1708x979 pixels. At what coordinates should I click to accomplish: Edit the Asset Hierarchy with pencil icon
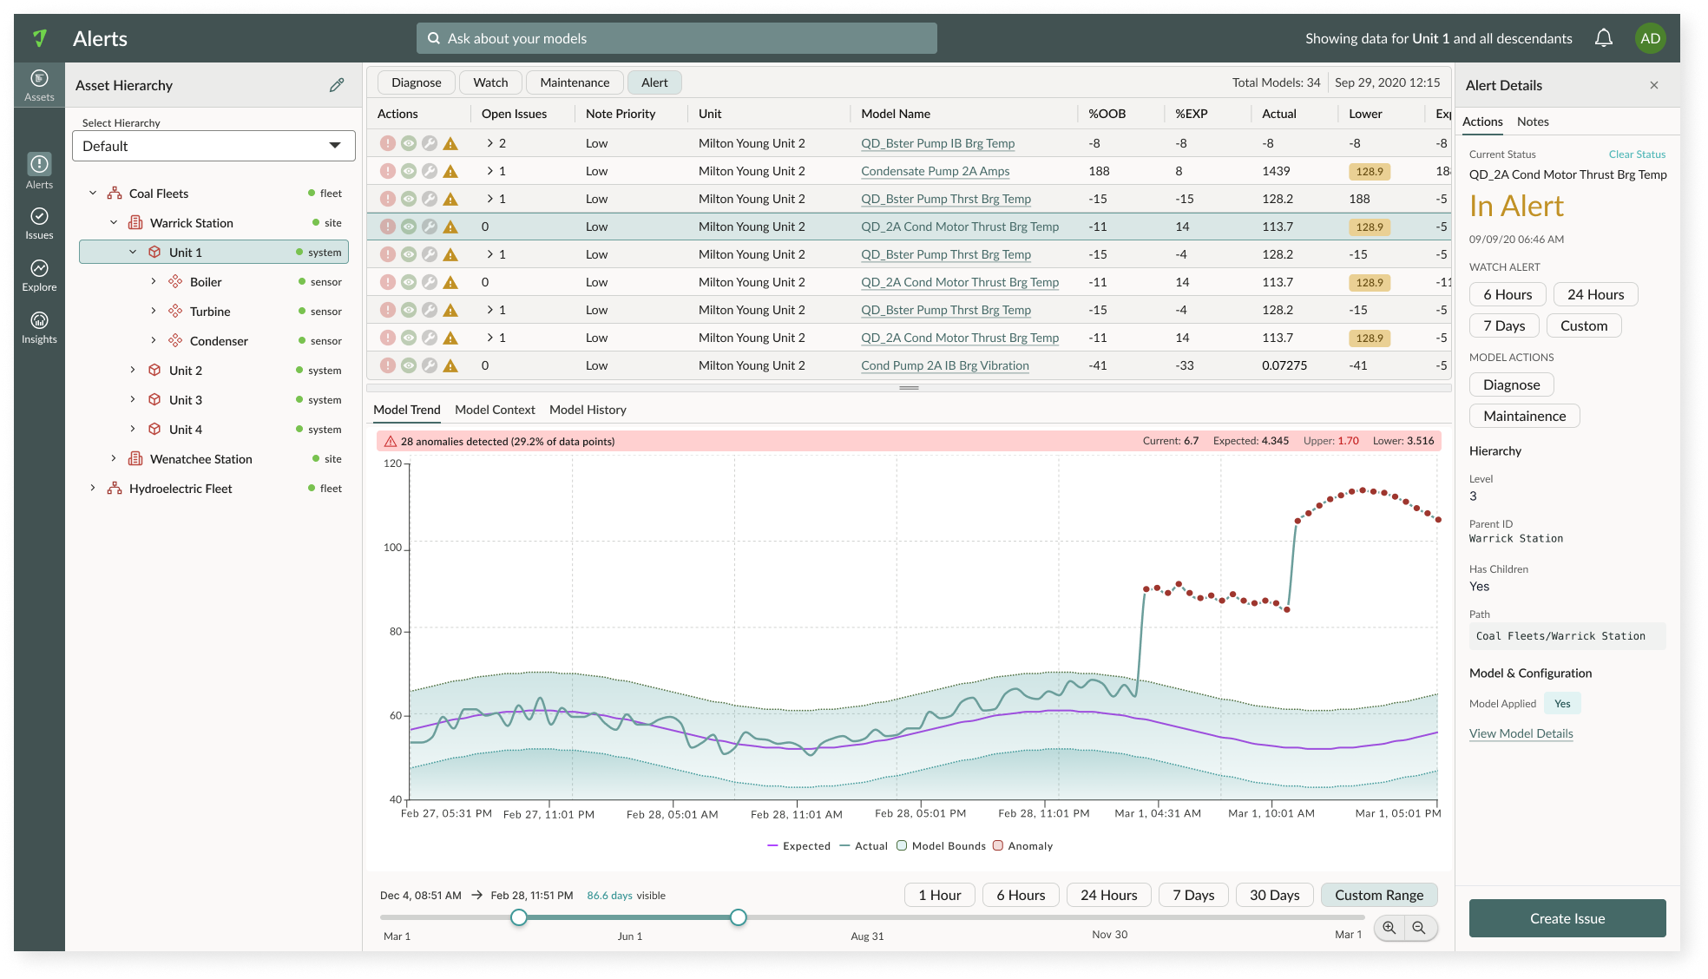337,85
